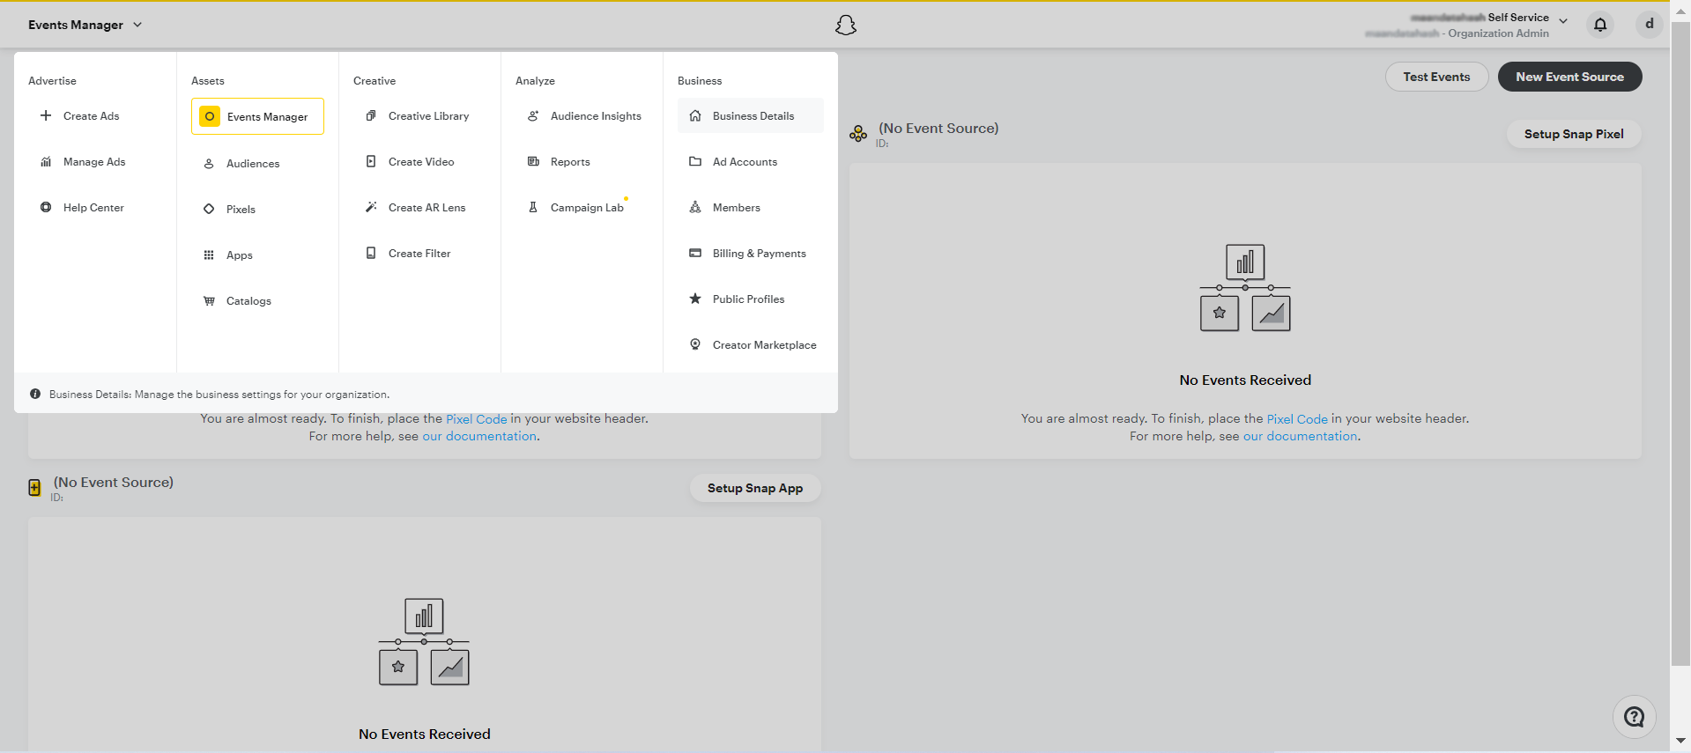This screenshot has width=1691, height=753.
Task: Click the Creative Library icon
Action: coord(371,115)
